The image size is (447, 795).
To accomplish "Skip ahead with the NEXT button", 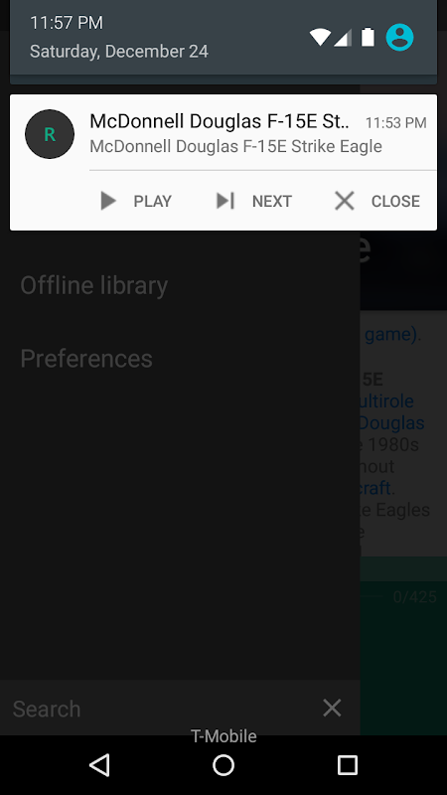I will tap(254, 201).
